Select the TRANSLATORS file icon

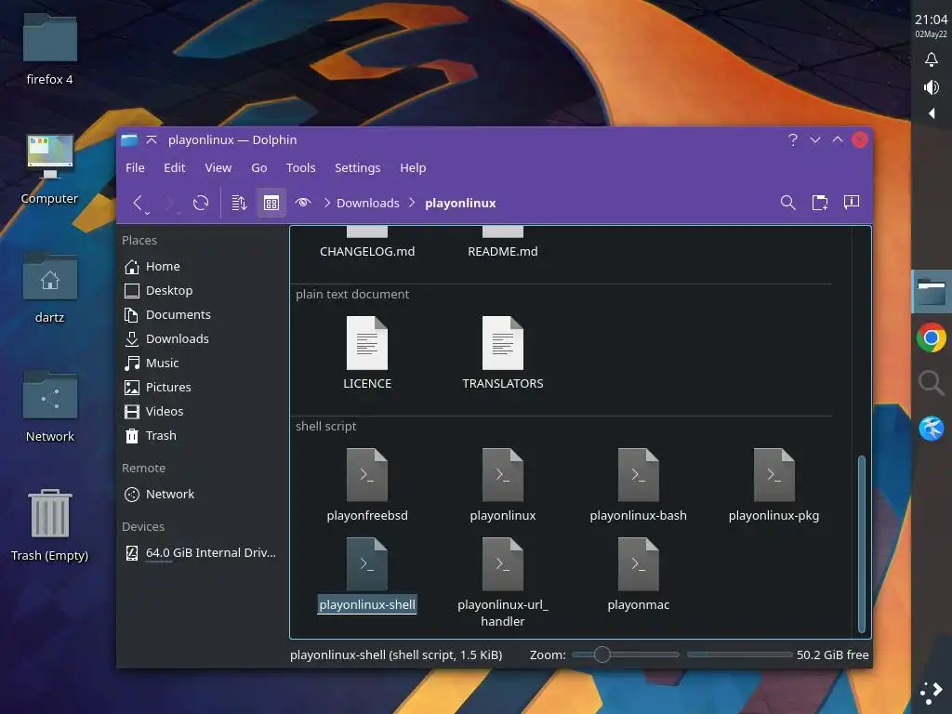[503, 343]
